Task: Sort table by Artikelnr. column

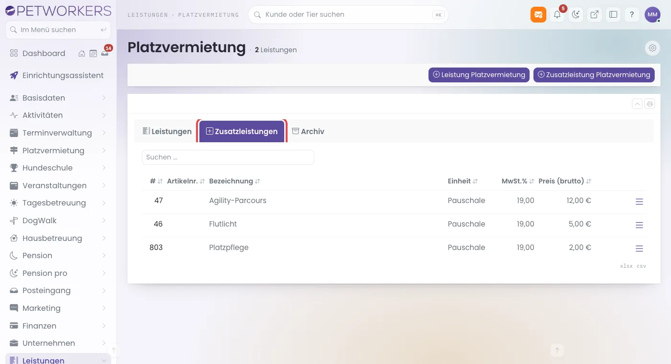Action: click(x=186, y=181)
